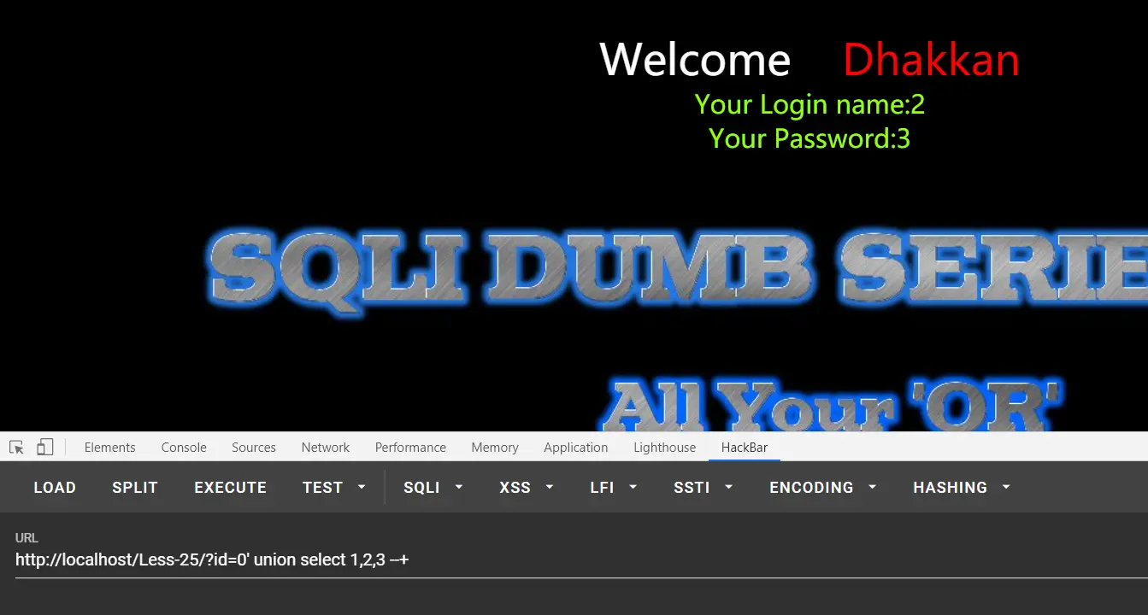This screenshot has width=1148, height=615.
Task: Expand the SSTI dropdown
Action: (x=703, y=487)
